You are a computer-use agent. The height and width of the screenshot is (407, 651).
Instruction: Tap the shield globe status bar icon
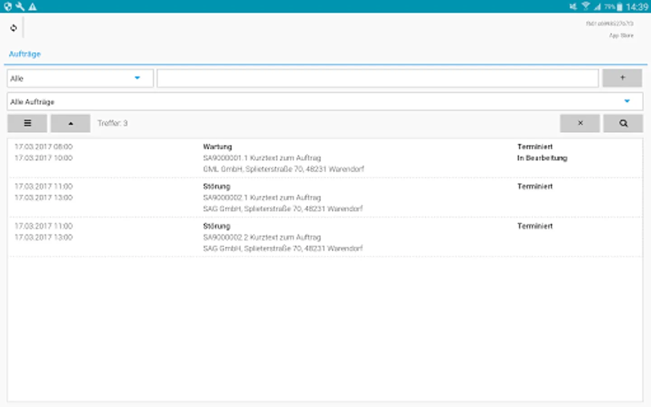[8, 6]
